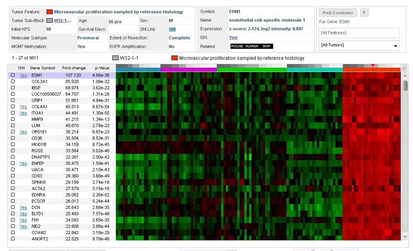Check the CRIP1 row checkbox
The image size is (413, 251).
pyautogui.click(x=13, y=100)
